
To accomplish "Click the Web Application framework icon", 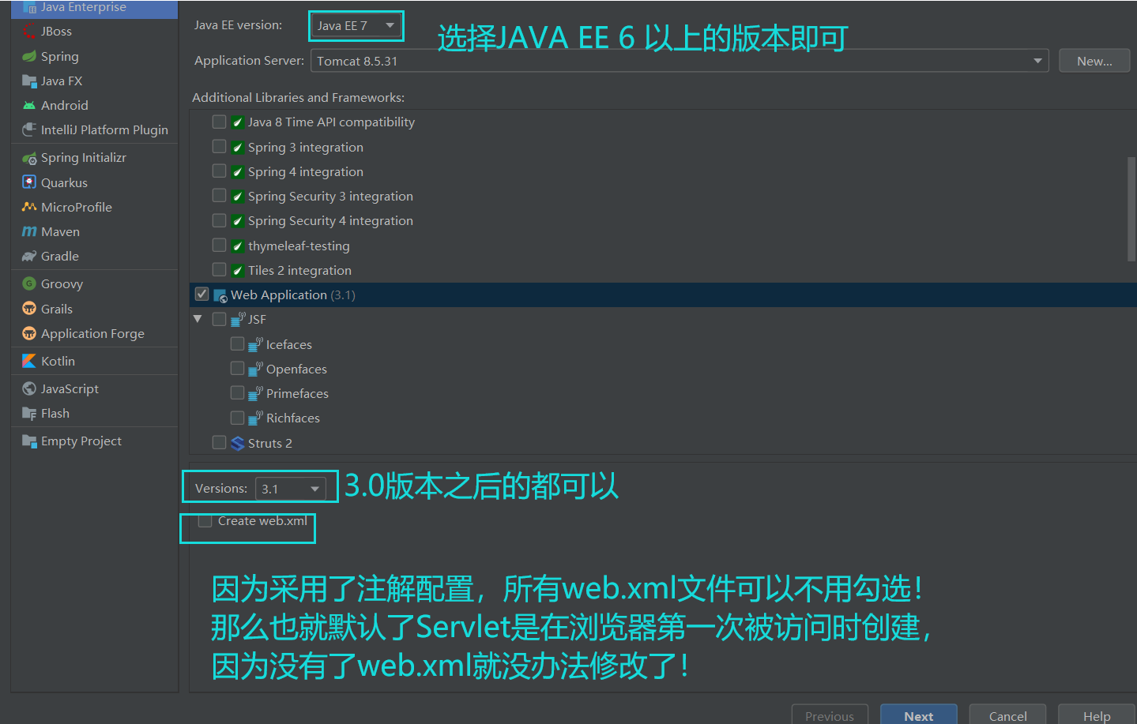I will (x=220, y=295).
